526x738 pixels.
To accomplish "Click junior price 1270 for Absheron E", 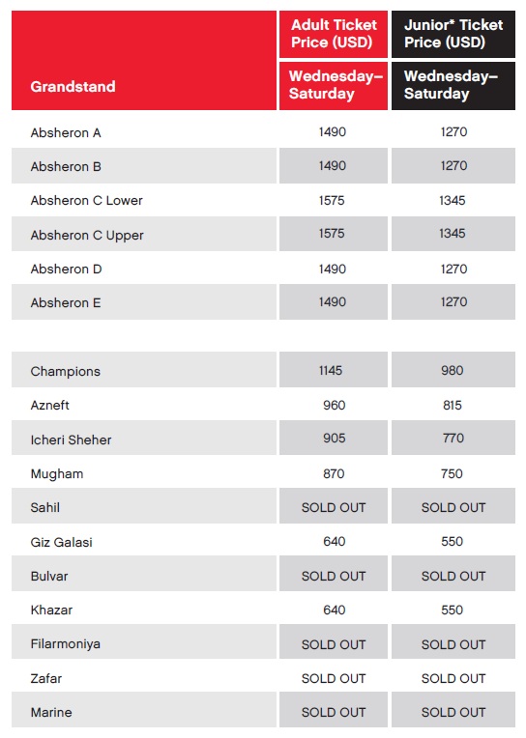I will pyautogui.click(x=453, y=301).
